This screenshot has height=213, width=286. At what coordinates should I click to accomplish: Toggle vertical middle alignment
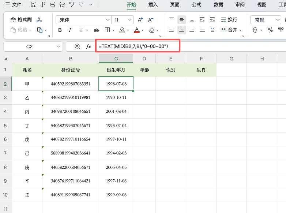(x=182, y=20)
